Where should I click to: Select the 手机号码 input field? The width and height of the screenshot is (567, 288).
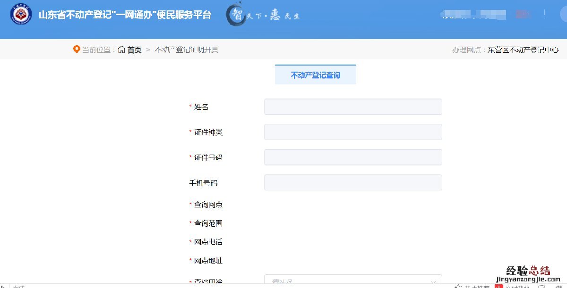(352, 182)
